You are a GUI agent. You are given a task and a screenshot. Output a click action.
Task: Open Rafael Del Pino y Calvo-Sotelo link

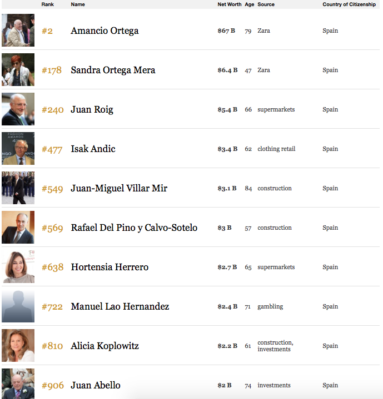tap(134, 228)
